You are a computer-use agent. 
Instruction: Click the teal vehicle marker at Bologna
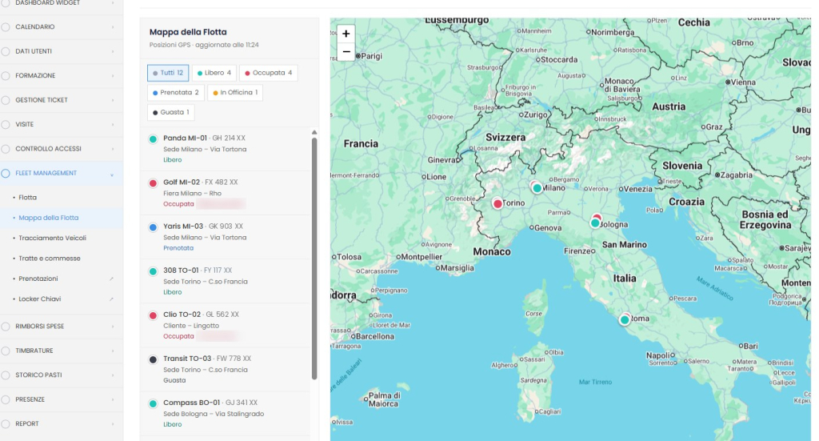[595, 223]
